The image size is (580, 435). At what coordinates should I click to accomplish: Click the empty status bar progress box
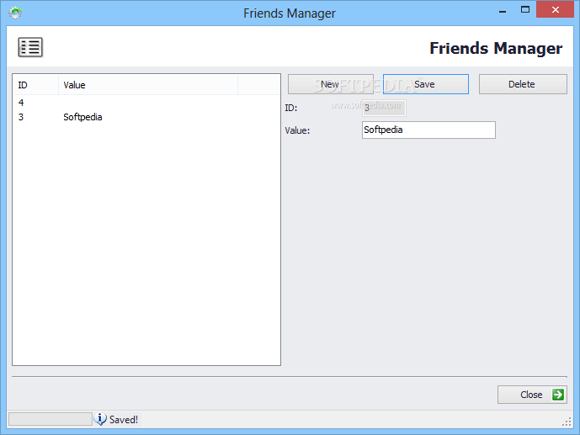coord(51,419)
